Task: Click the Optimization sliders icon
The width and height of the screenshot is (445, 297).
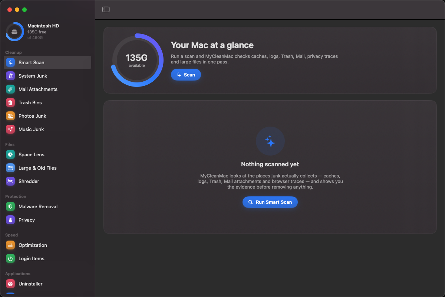Action: coord(10,245)
